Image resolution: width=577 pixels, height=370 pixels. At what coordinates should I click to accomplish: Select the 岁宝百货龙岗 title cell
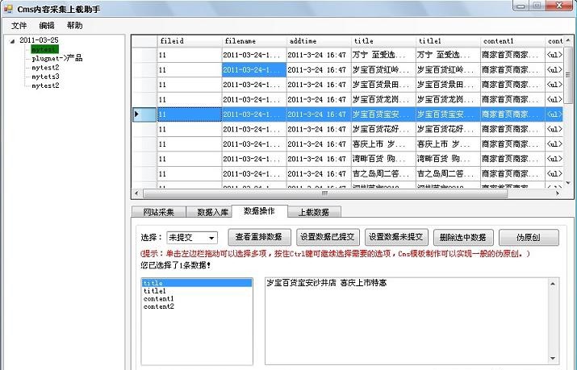[x=384, y=100]
